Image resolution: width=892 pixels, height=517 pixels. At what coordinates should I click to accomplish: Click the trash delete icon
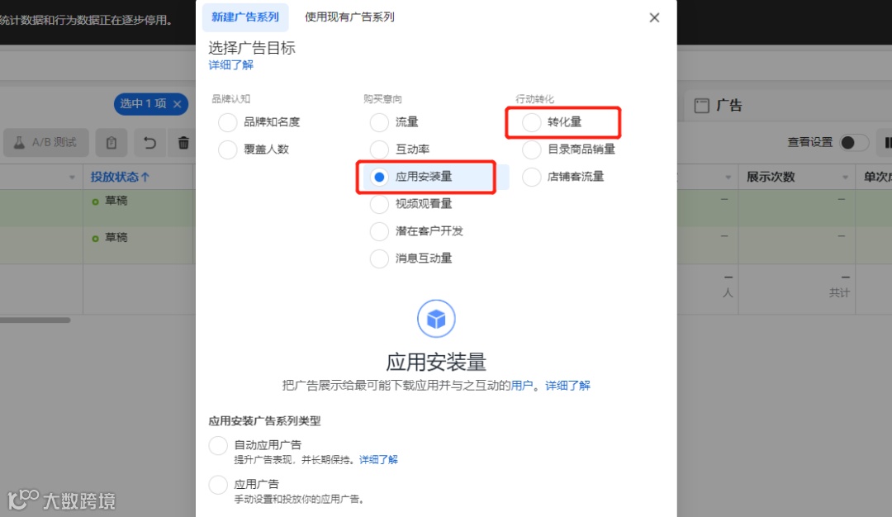(x=183, y=143)
